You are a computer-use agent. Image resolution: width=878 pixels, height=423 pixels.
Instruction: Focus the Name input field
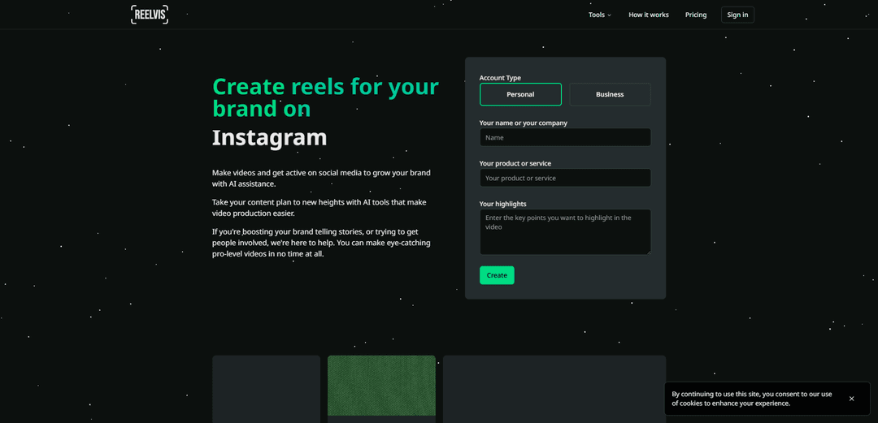(x=565, y=138)
